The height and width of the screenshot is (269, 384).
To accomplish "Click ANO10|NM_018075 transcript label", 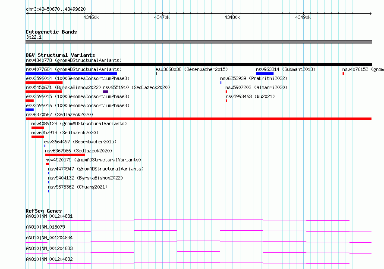I will [45, 227].
